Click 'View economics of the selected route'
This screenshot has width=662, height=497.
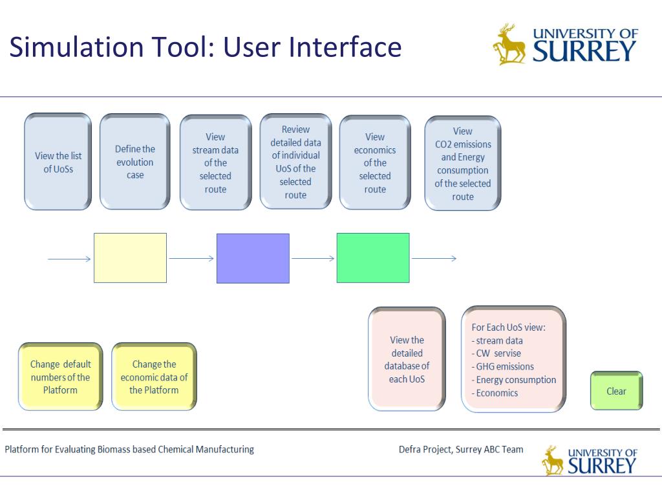pos(375,162)
